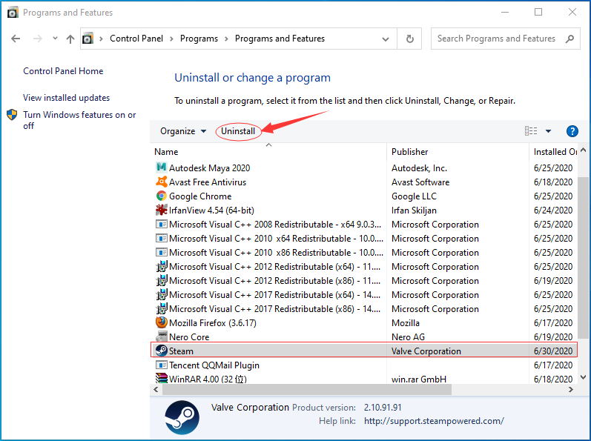This screenshot has height=441, width=591.
Task: Go up one level with up arrow
Action: [x=70, y=39]
